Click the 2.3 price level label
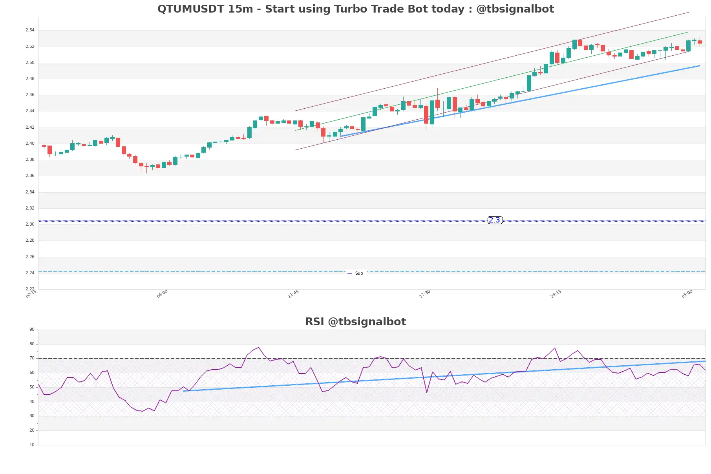Viewport: 711px width, 474px height. 495,220
